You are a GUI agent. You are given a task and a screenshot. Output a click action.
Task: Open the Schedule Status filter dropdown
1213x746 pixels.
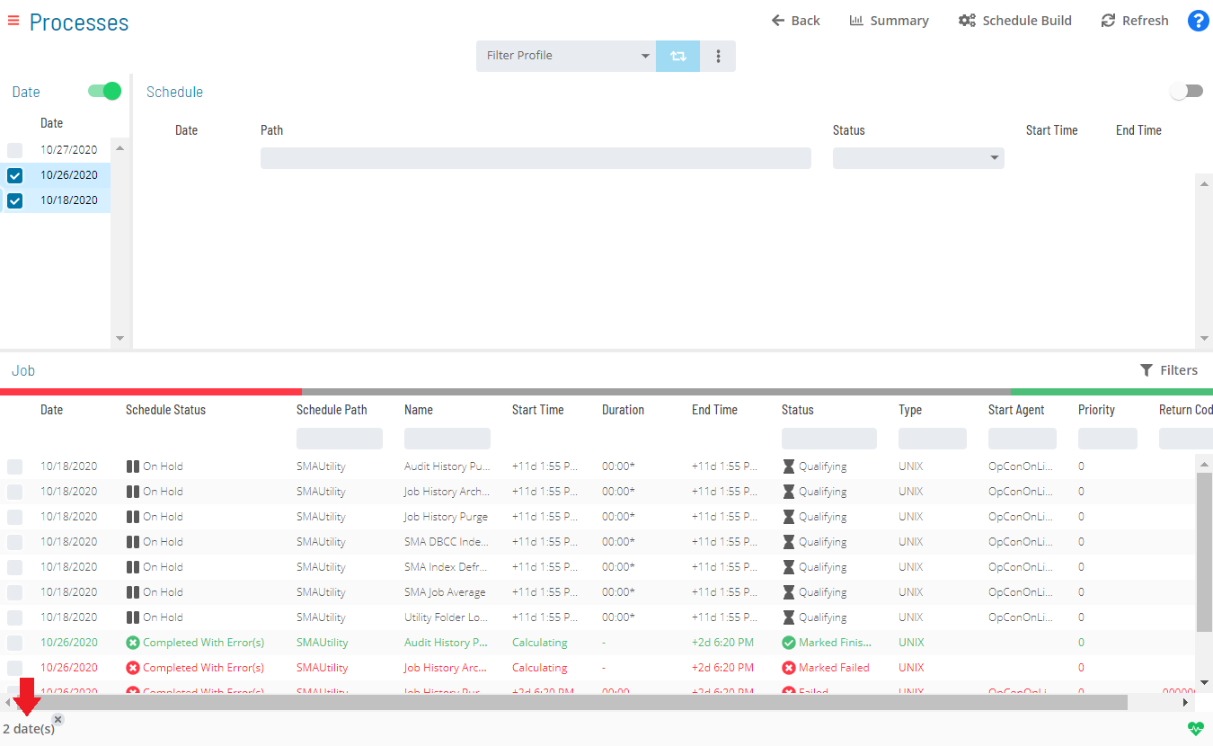918,158
